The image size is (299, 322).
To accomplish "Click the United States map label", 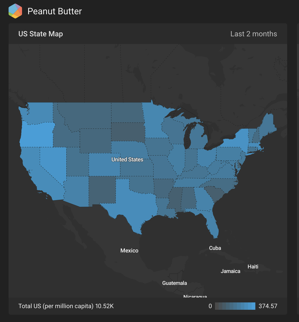I will [127, 160].
